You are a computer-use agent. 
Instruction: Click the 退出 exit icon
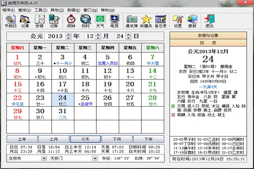pos(209,21)
